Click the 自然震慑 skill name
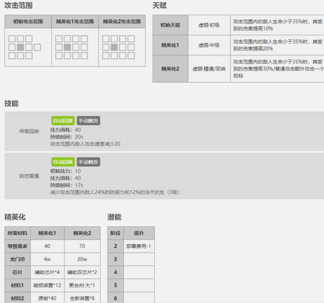The image size is (324, 303). (x=29, y=176)
